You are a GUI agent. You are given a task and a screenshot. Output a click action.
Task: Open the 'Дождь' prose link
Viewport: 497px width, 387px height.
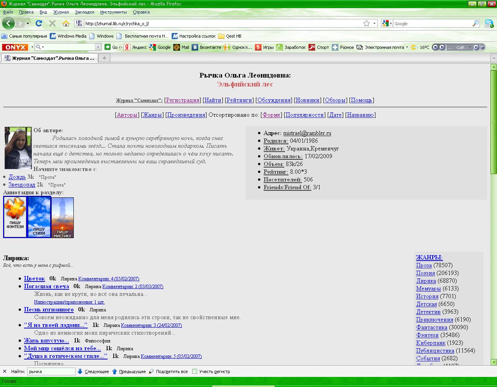[17, 177]
